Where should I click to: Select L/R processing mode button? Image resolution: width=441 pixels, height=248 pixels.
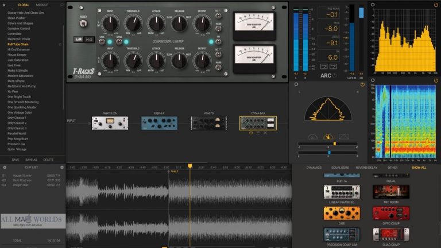(x=79, y=40)
